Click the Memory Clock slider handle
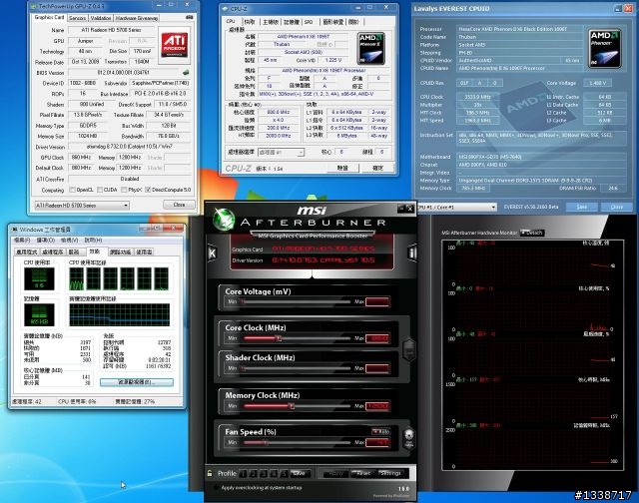 pos(292,405)
